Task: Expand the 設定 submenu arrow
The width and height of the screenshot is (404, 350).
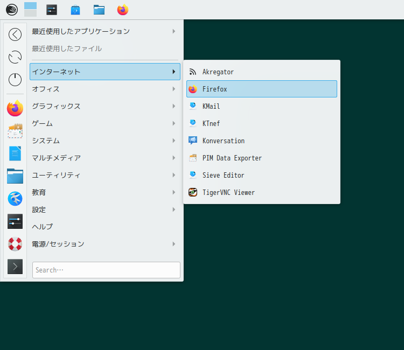Action: [174, 209]
